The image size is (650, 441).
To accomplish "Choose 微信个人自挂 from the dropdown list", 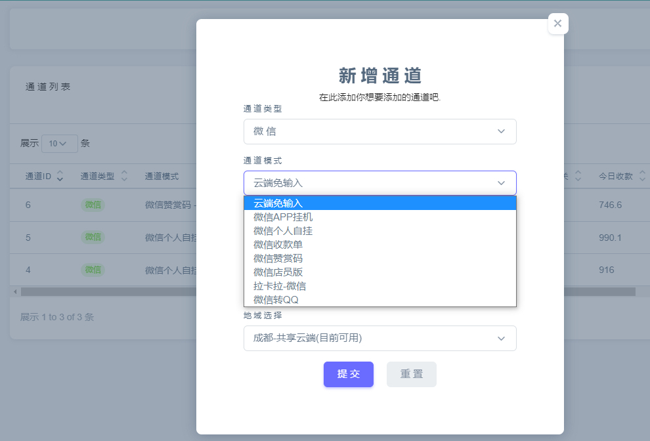I will (x=379, y=231).
